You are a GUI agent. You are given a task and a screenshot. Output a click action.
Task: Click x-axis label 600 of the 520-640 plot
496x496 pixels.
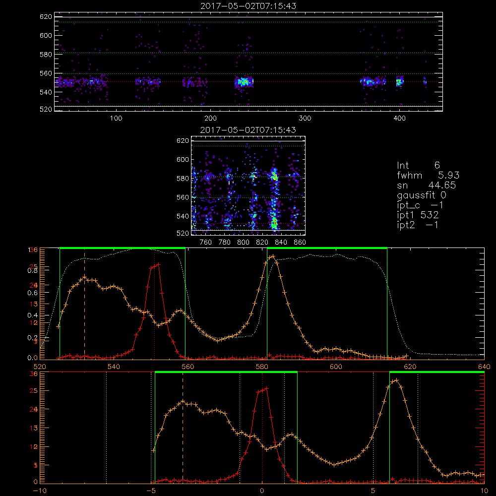click(x=336, y=367)
